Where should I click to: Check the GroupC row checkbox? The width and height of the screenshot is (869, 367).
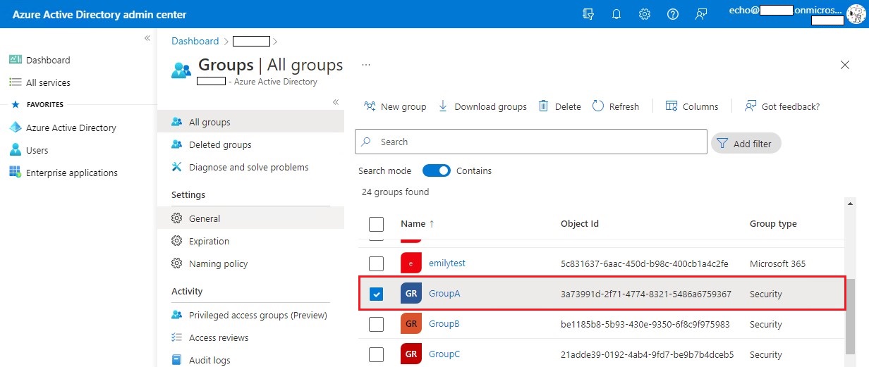click(x=377, y=354)
